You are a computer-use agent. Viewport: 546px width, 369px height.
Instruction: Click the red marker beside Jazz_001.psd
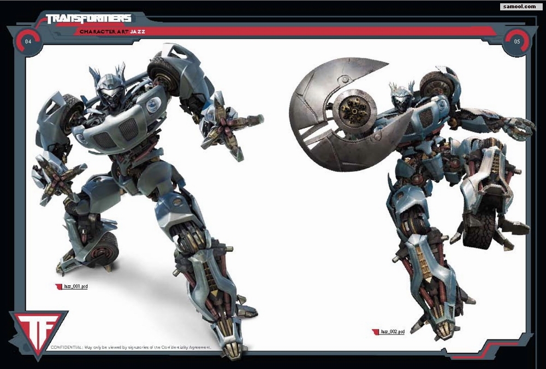click(x=58, y=286)
